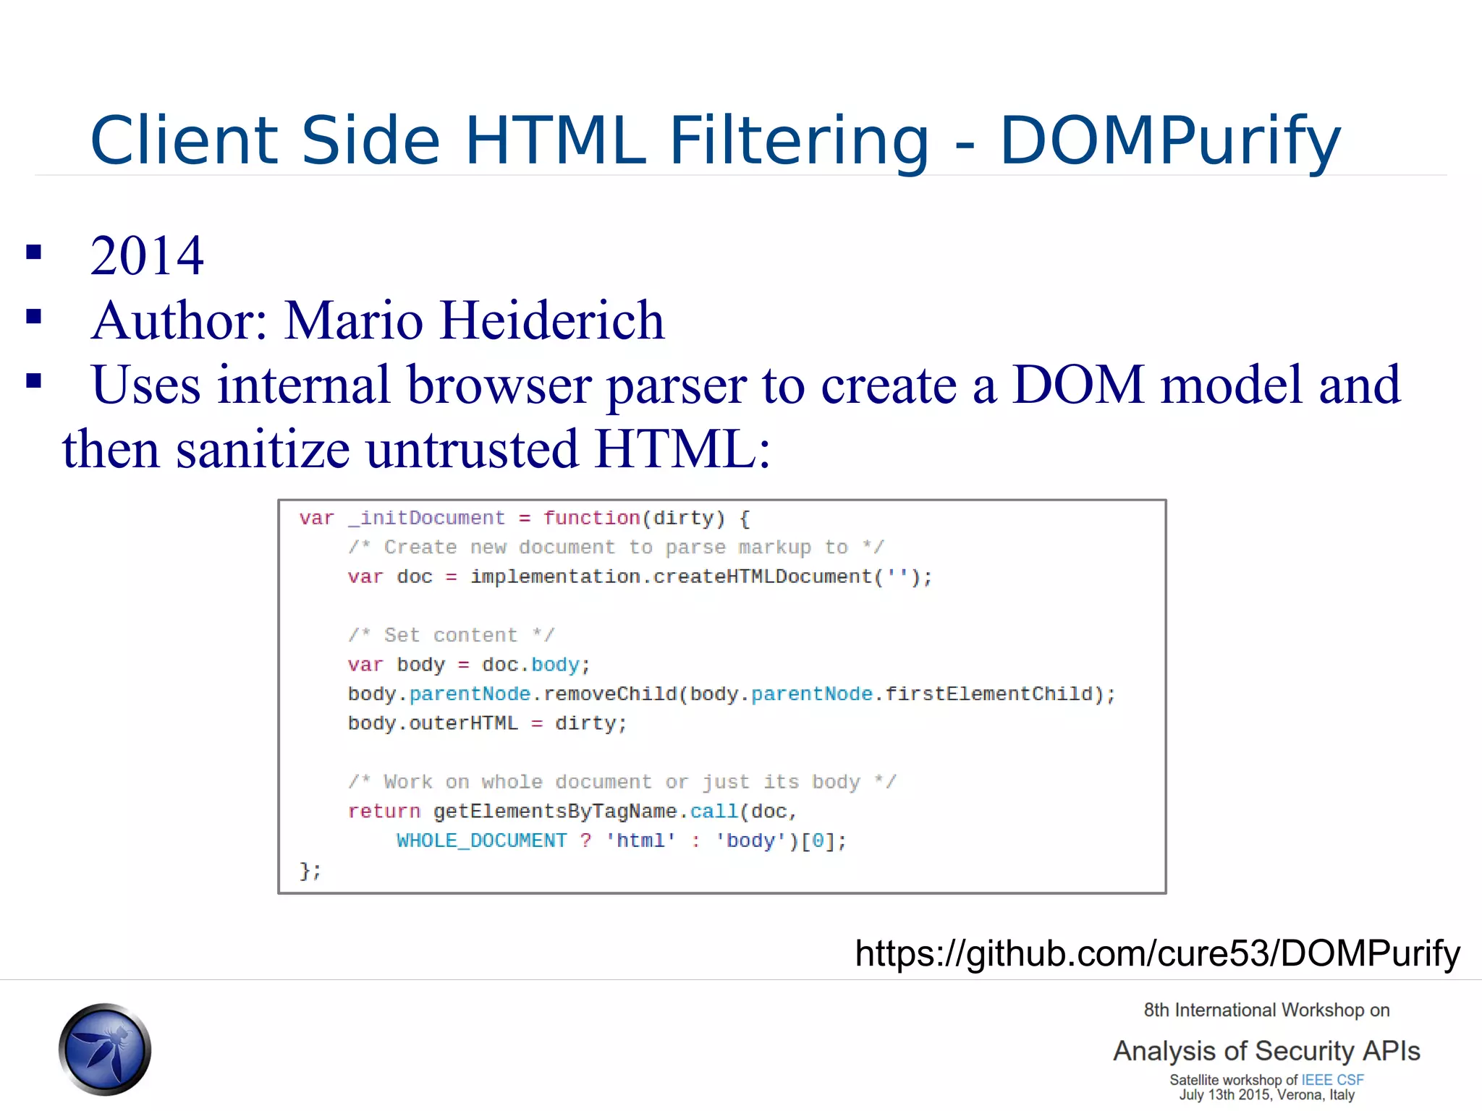Click the 'Work on whole document' comment

(622, 782)
